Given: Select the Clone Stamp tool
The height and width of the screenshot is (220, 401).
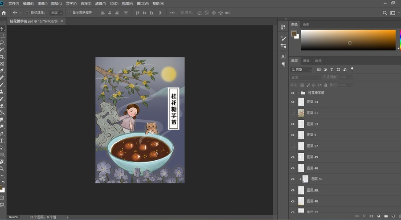Looking at the screenshot, I should point(2,91).
